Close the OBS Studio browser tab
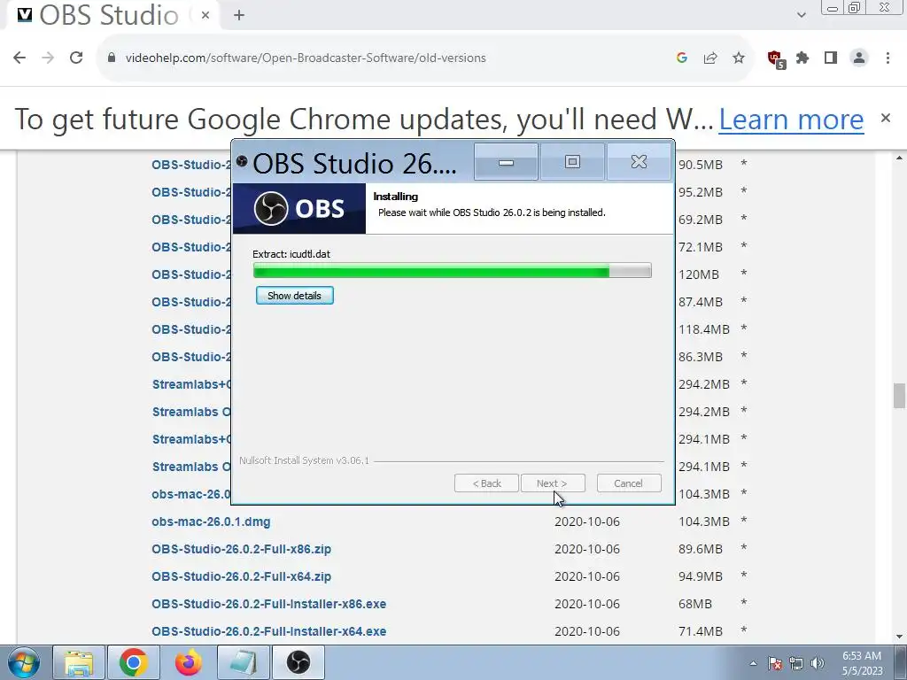 pyautogui.click(x=205, y=15)
